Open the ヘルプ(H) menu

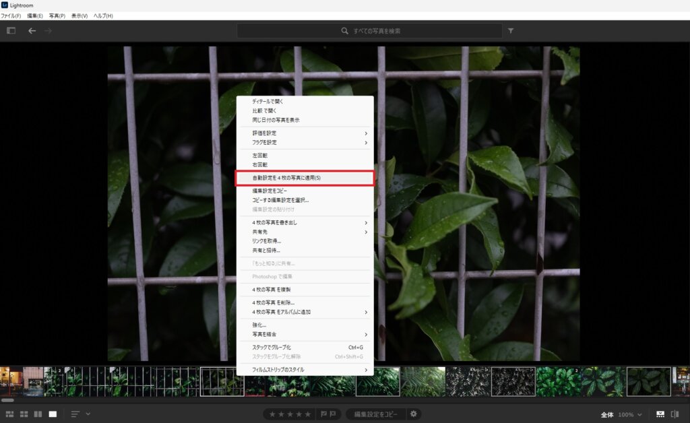pyautogui.click(x=103, y=16)
